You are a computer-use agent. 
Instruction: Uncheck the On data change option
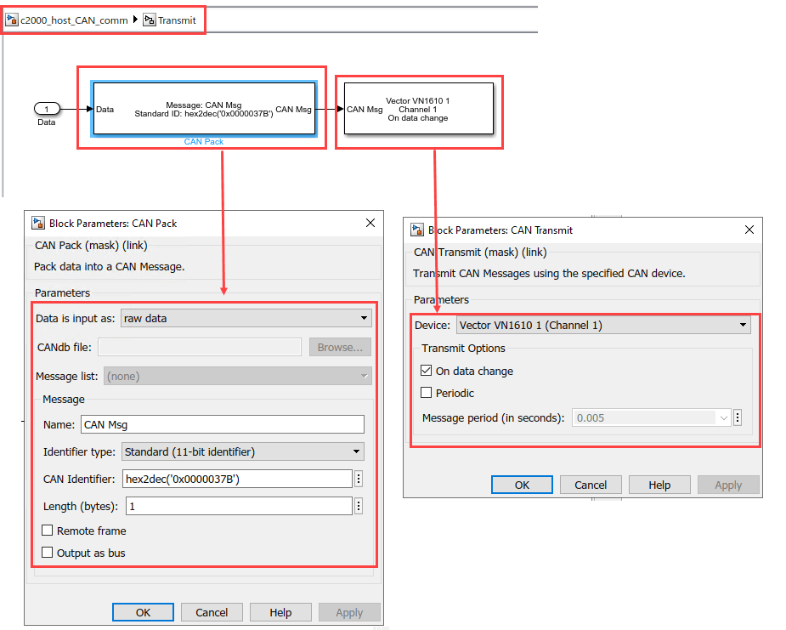pos(427,371)
